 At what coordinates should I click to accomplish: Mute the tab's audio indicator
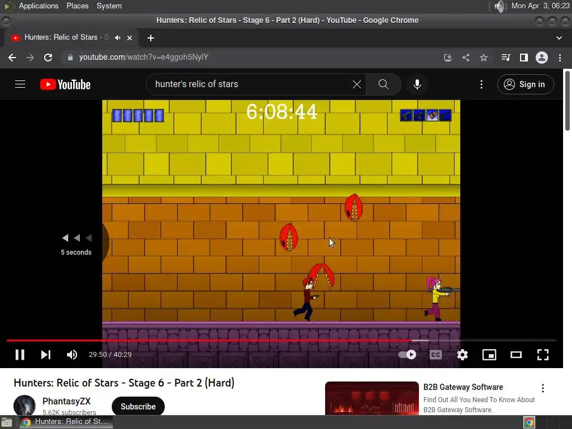point(117,37)
